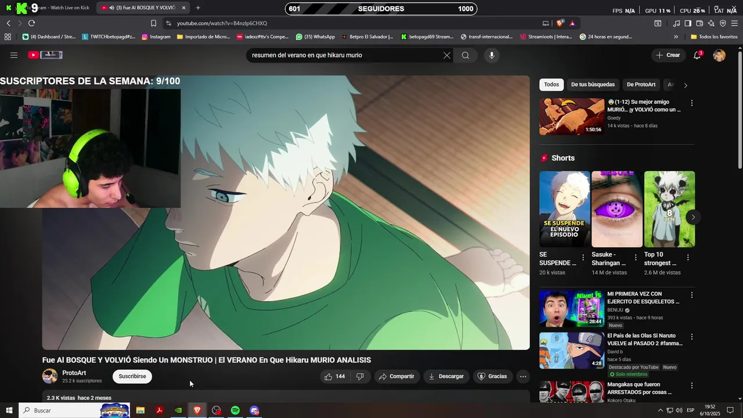Open the Instagram bookmark
Viewport: 743px width, 418px height.
tap(156, 37)
